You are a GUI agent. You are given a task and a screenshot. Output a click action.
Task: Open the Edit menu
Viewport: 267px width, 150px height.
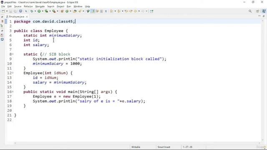click(x=10, y=7)
